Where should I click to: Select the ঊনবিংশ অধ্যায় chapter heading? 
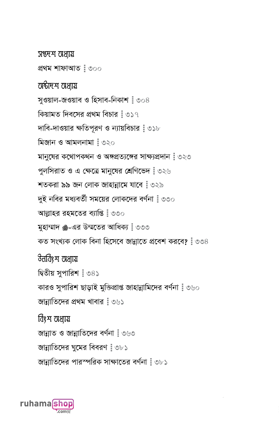click(x=58, y=259)
